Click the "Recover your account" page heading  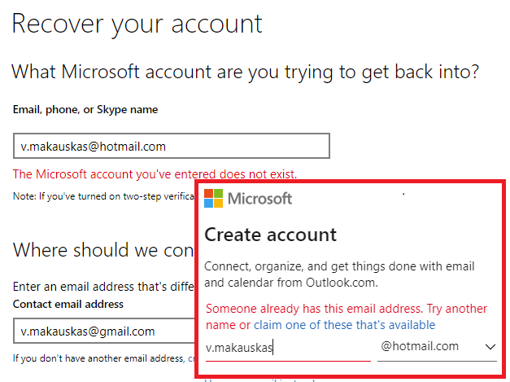[x=137, y=23]
